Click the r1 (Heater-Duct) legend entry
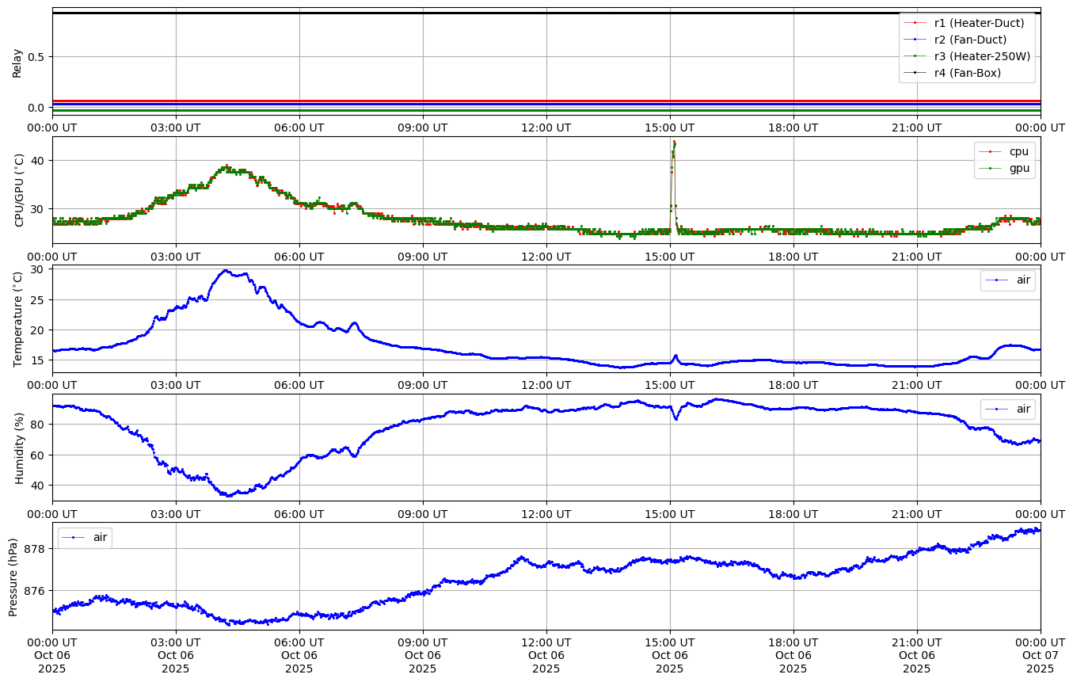 (x=979, y=23)
